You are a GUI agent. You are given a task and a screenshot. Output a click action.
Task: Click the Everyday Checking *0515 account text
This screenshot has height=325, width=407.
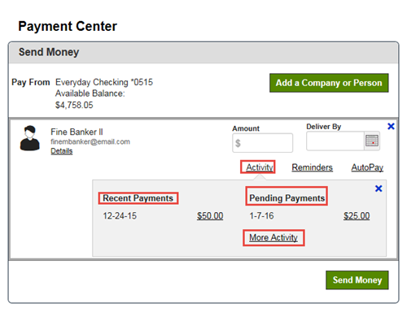point(104,82)
